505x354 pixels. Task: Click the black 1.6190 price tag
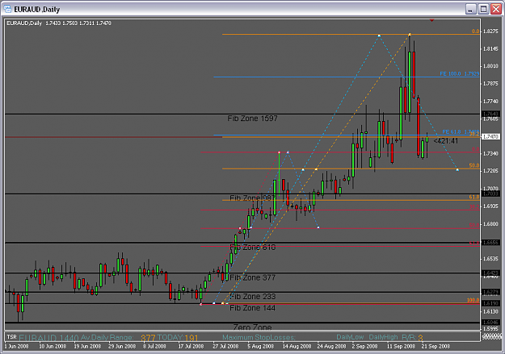[x=490, y=303]
